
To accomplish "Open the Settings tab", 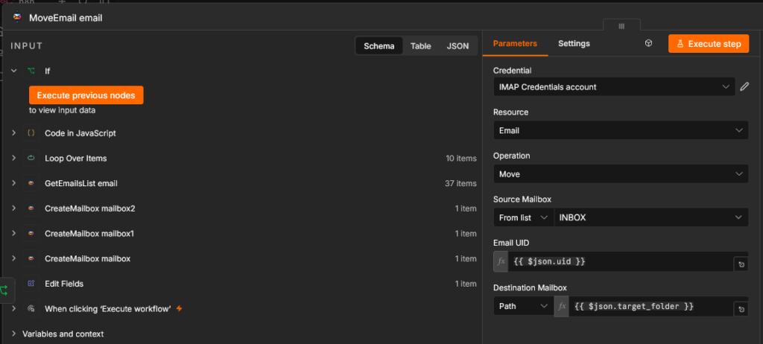I will tap(574, 43).
